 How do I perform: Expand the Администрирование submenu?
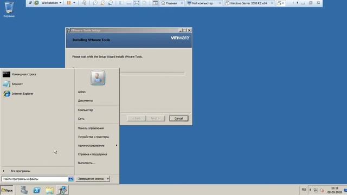(x=97, y=146)
